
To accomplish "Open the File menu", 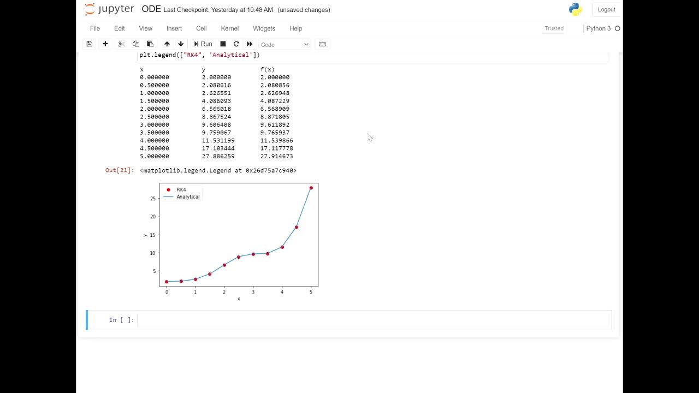I will click(x=95, y=28).
